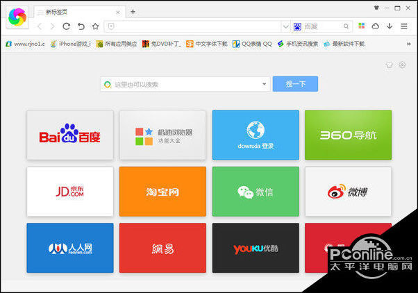Select the 新标签页 tab
Viewport: 418px width, 293px height.
(79, 12)
